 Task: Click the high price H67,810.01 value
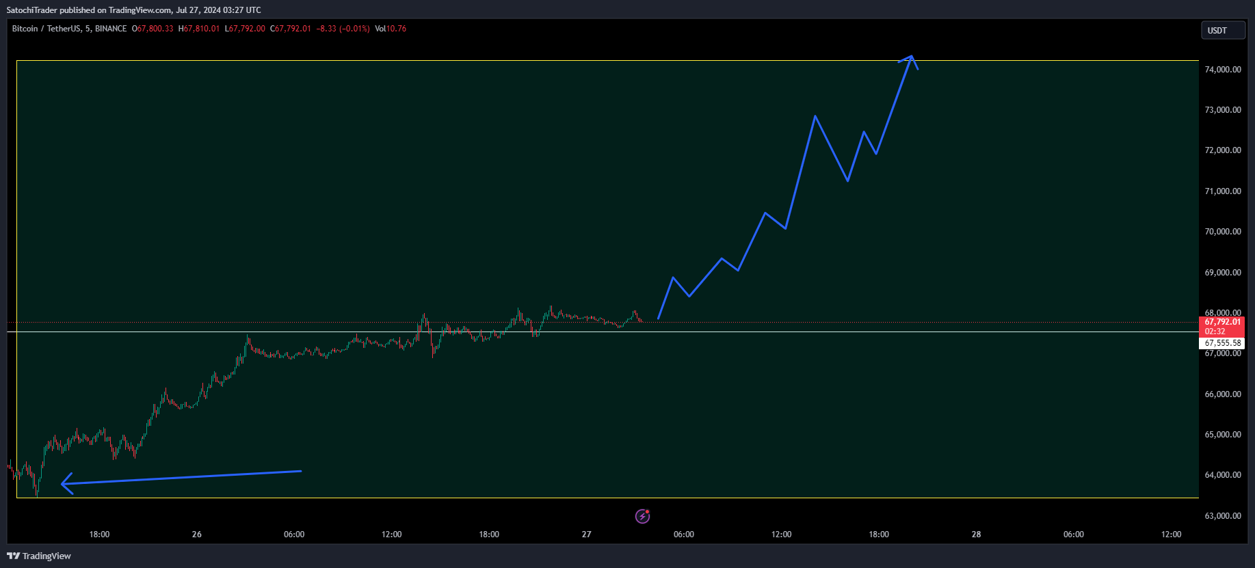click(x=199, y=29)
